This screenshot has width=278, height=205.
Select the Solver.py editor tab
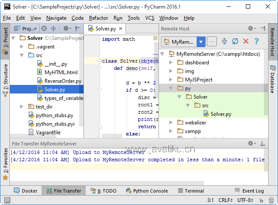click(105, 29)
